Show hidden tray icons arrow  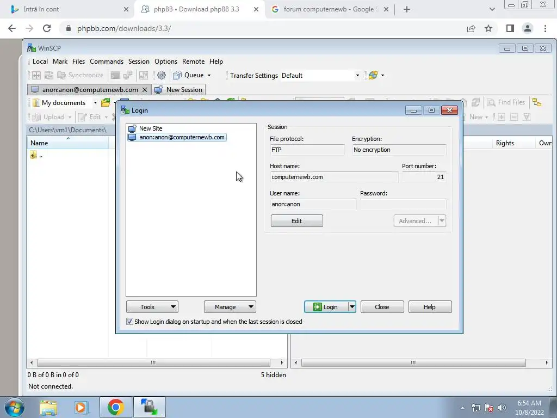pyautogui.click(x=462, y=408)
